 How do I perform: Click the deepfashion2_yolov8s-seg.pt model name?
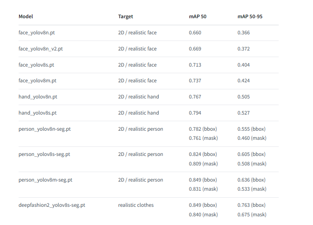52,205
